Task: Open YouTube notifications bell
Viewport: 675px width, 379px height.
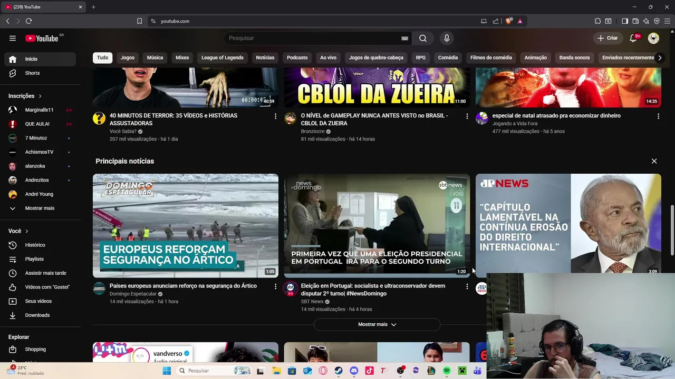Action: point(634,38)
